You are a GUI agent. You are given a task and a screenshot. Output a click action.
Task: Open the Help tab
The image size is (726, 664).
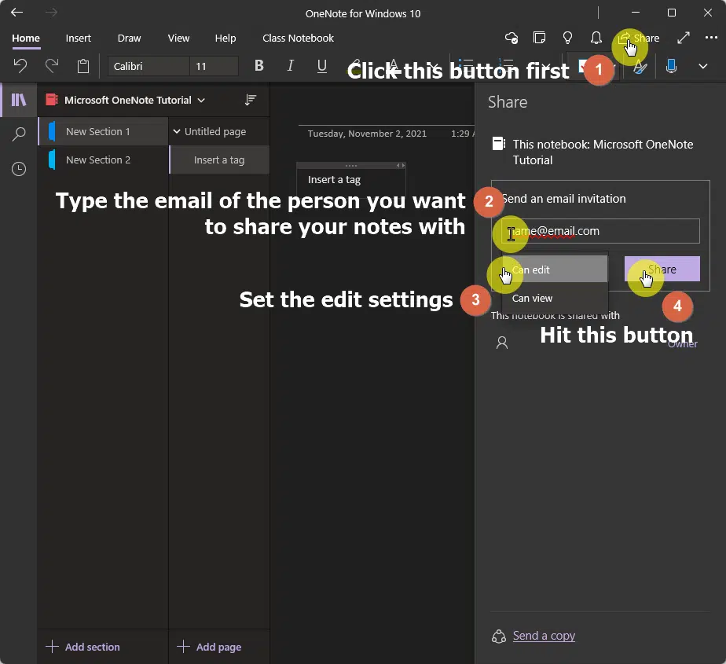point(225,38)
